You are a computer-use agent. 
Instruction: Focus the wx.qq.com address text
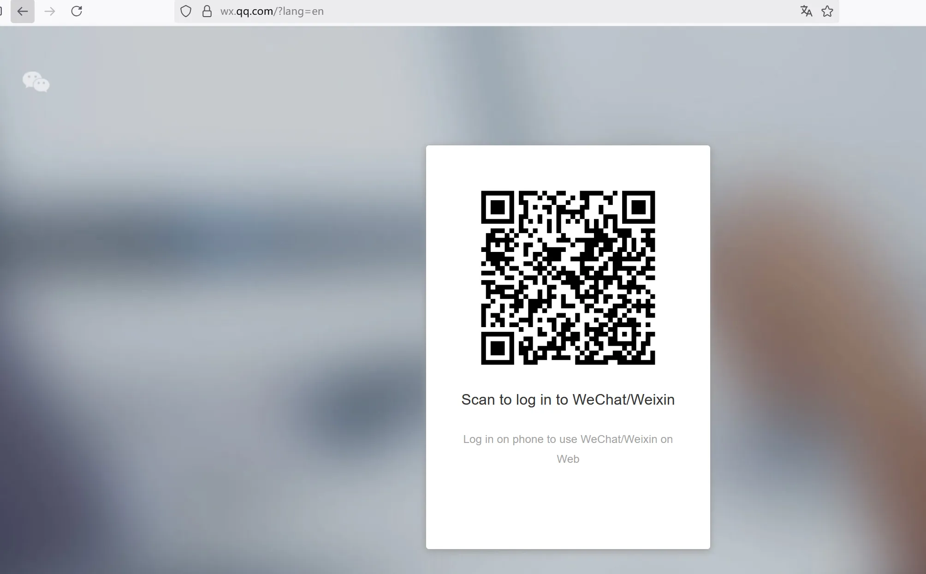click(272, 11)
